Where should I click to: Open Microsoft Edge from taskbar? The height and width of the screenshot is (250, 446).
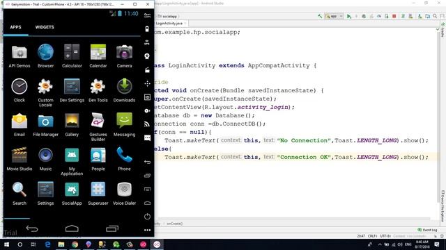pos(47,244)
